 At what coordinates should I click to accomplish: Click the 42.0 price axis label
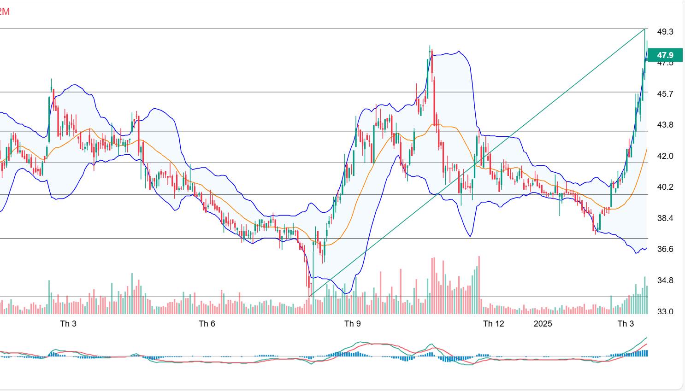(665, 156)
